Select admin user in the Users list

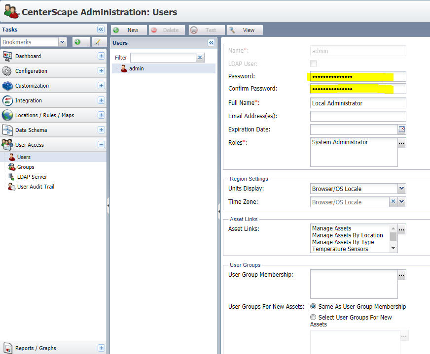[x=164, y=68]
